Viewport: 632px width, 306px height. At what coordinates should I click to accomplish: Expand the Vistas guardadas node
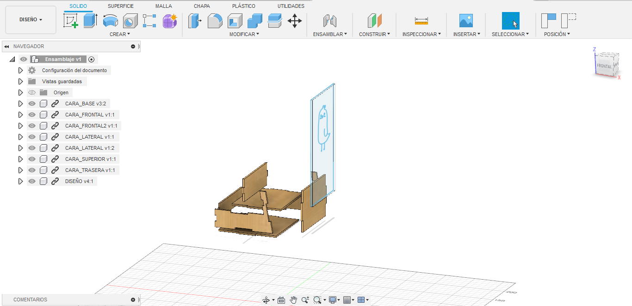pos(20,81)
